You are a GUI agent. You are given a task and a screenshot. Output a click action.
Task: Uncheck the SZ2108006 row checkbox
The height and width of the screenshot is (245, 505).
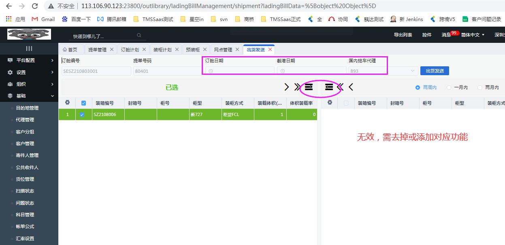click(x=82, y=115)
